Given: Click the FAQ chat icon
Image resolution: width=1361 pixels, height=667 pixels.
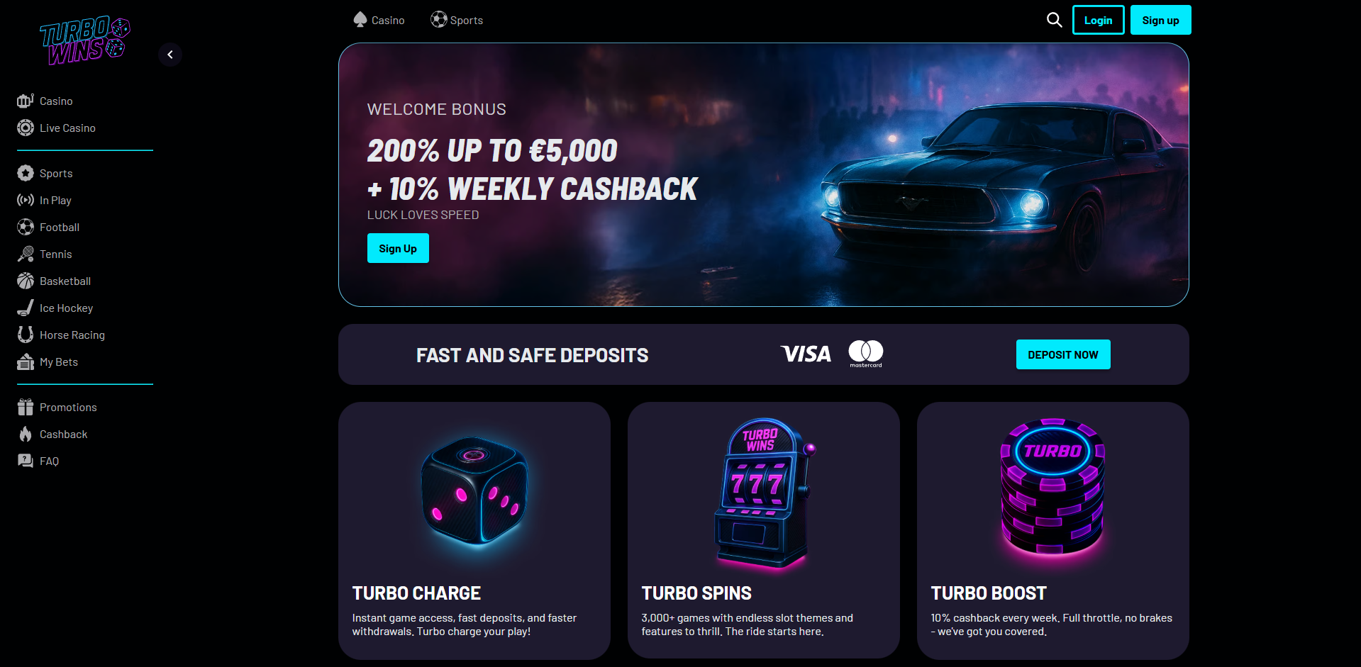Looking at the screenshot, I should click(x=26, y=461).
